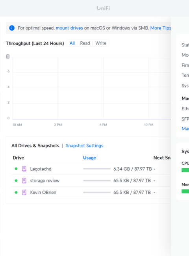Click green status dot for Kevin OBrien
The width and height of the screenshot is (189, 256).
pyautogui.click(x=16, y=192)
